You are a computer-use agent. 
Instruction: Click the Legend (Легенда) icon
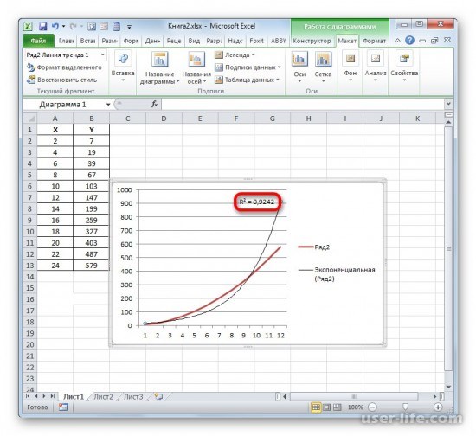[x=219, y=54]
